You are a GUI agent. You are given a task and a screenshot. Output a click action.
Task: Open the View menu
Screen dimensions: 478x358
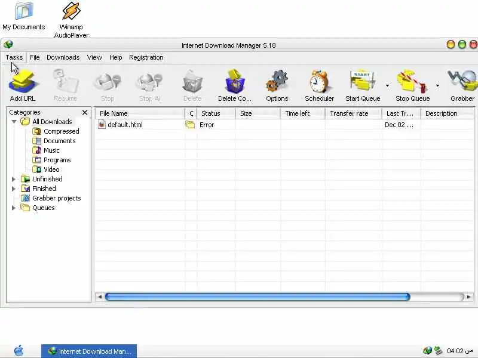click(x=94, y=57)
